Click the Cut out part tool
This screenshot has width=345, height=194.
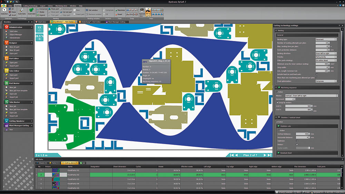[x=66, y=12]
